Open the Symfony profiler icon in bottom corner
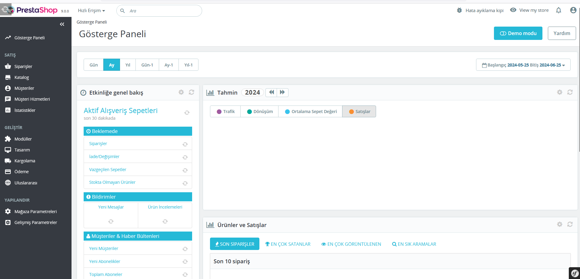580x279 pixels. click(575, 273)
